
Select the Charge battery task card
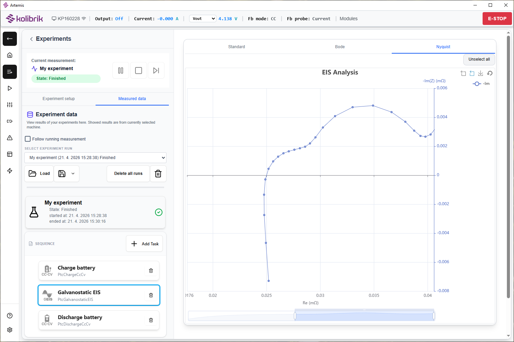(99, 271)
